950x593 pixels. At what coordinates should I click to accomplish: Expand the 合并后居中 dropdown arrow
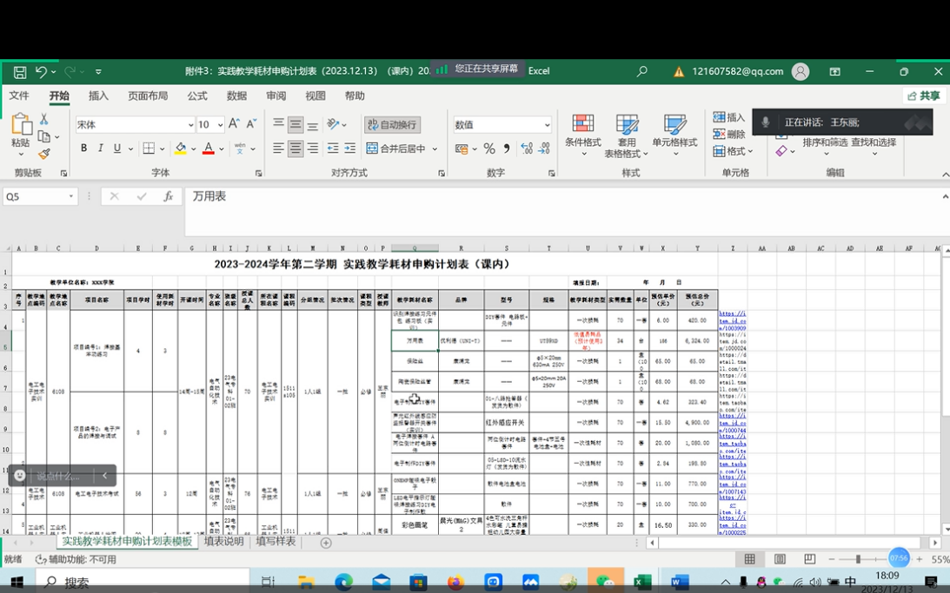tap(435, 148)
